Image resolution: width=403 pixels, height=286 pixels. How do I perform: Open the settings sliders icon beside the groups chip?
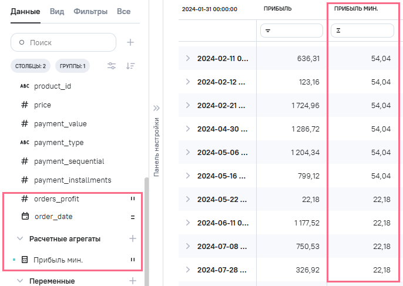(112, 66)
